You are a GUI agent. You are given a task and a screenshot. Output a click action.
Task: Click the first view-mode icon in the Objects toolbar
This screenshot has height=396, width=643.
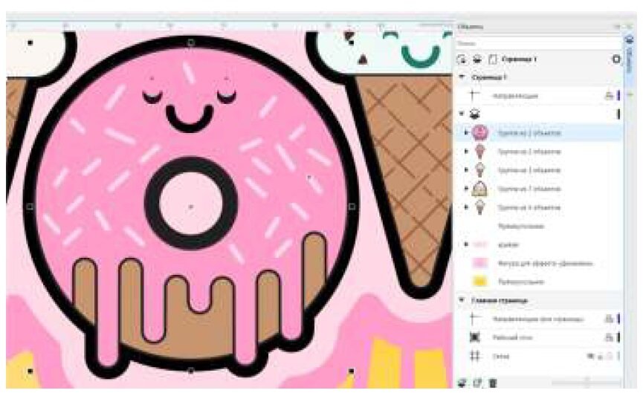[x=462, y=59]
